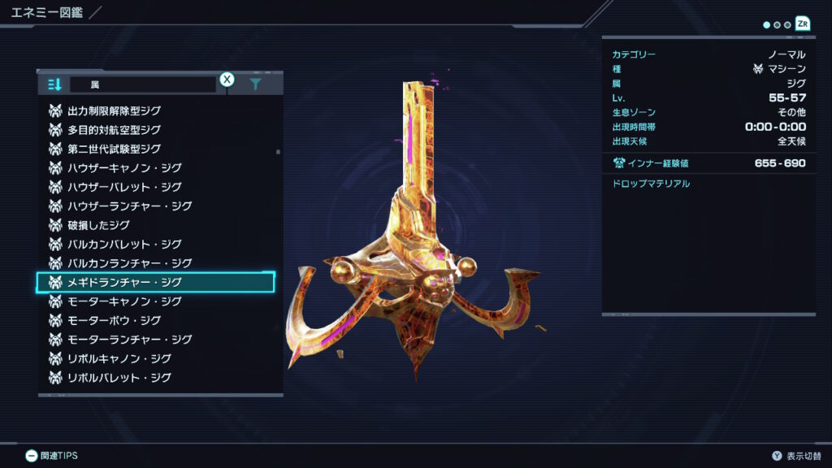Select the third page indicator dot
The image size is (832, 468).
[787, 25]
